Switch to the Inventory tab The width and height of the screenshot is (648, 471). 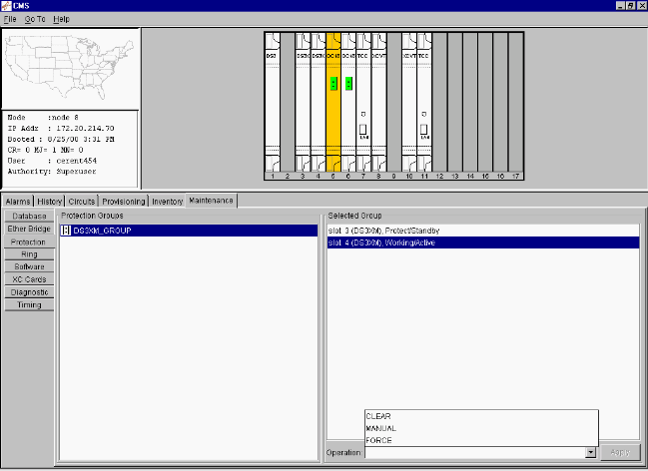(167, 202)
